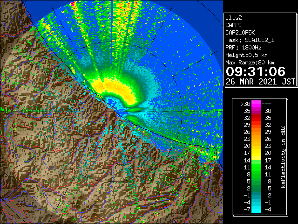Click the '-7' legend label at the bottom
298x224 pixels.
click(x=247, y=209)
